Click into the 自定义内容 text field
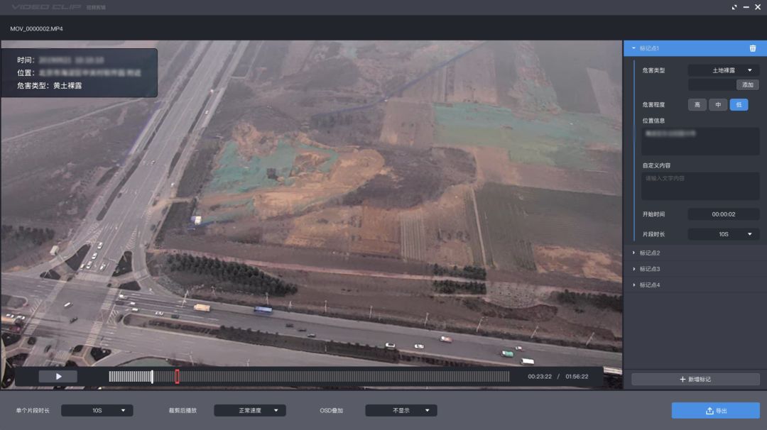 point(700,186)
